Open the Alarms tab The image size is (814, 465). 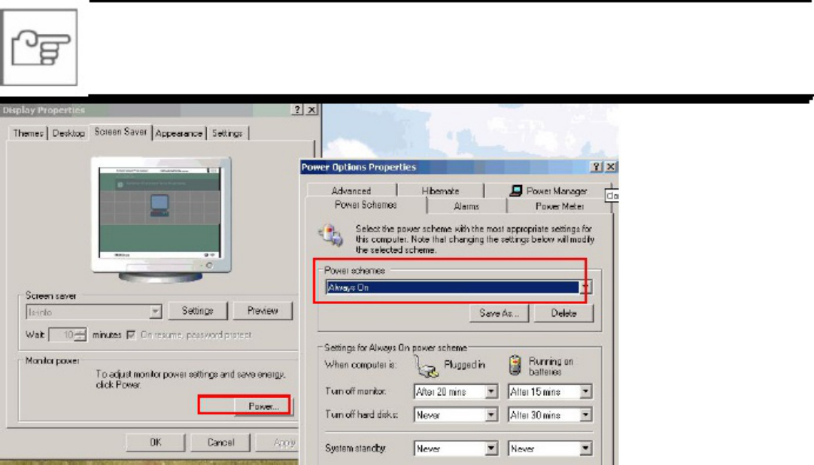[x=466, y=206]
